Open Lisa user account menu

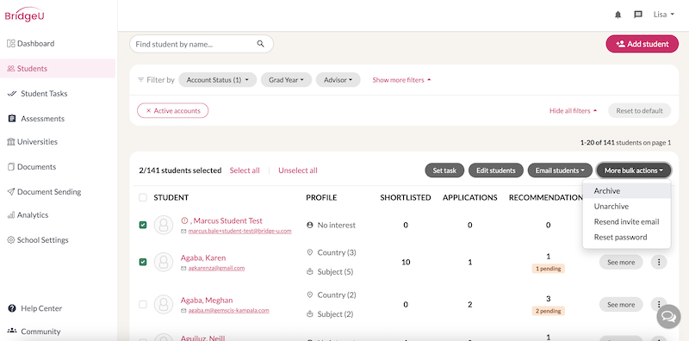point(663,15)
